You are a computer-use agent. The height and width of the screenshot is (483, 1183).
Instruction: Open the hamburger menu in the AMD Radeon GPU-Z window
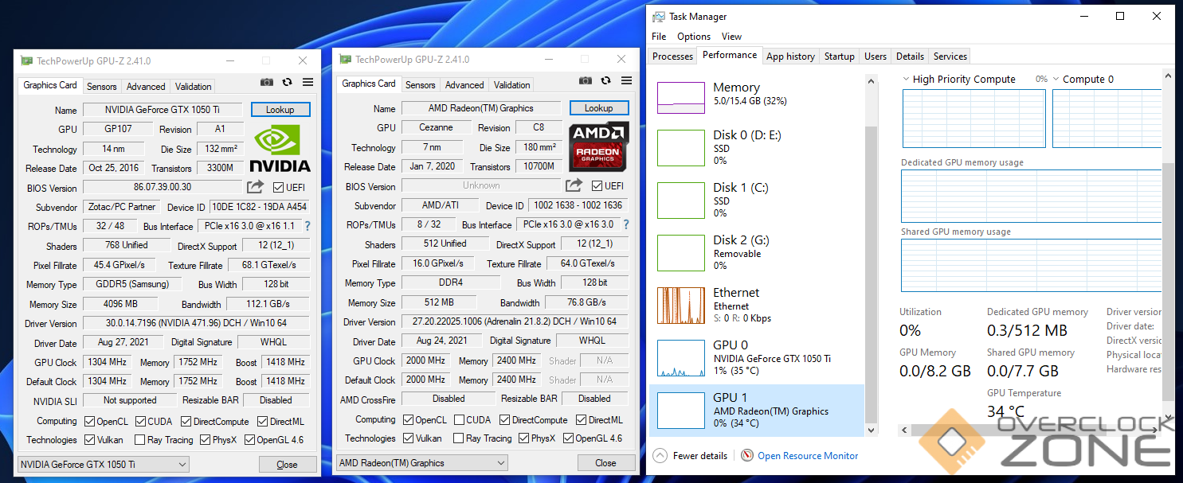click(x=626, y=80)
